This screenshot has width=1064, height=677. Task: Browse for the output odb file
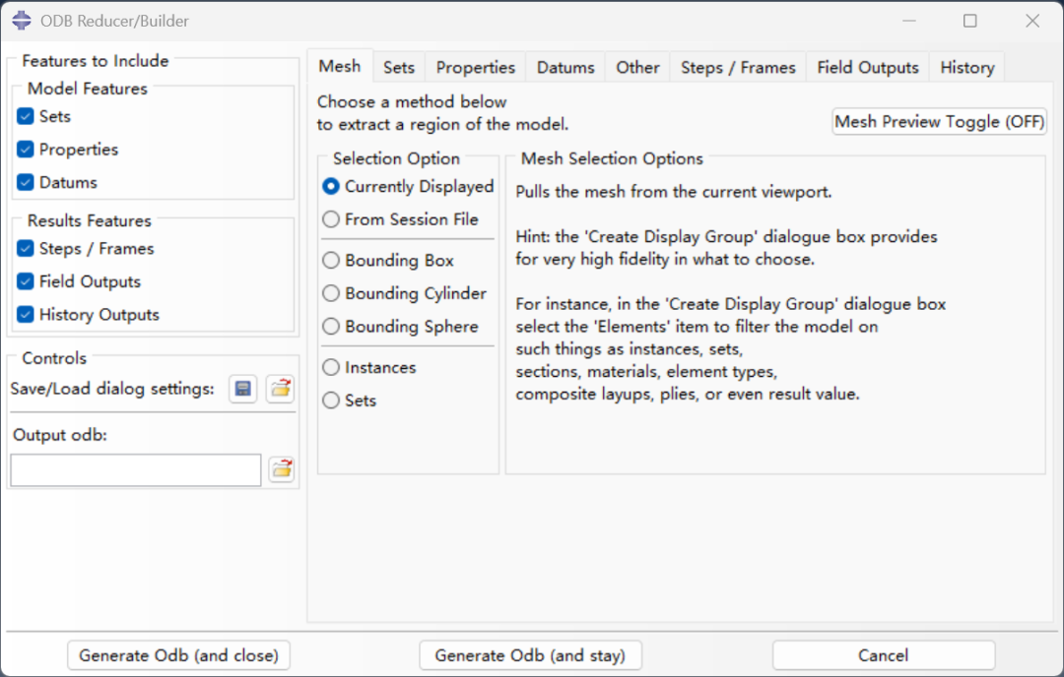281,470
